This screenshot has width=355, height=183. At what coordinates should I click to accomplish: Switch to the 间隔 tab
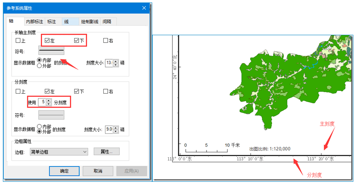108,22
